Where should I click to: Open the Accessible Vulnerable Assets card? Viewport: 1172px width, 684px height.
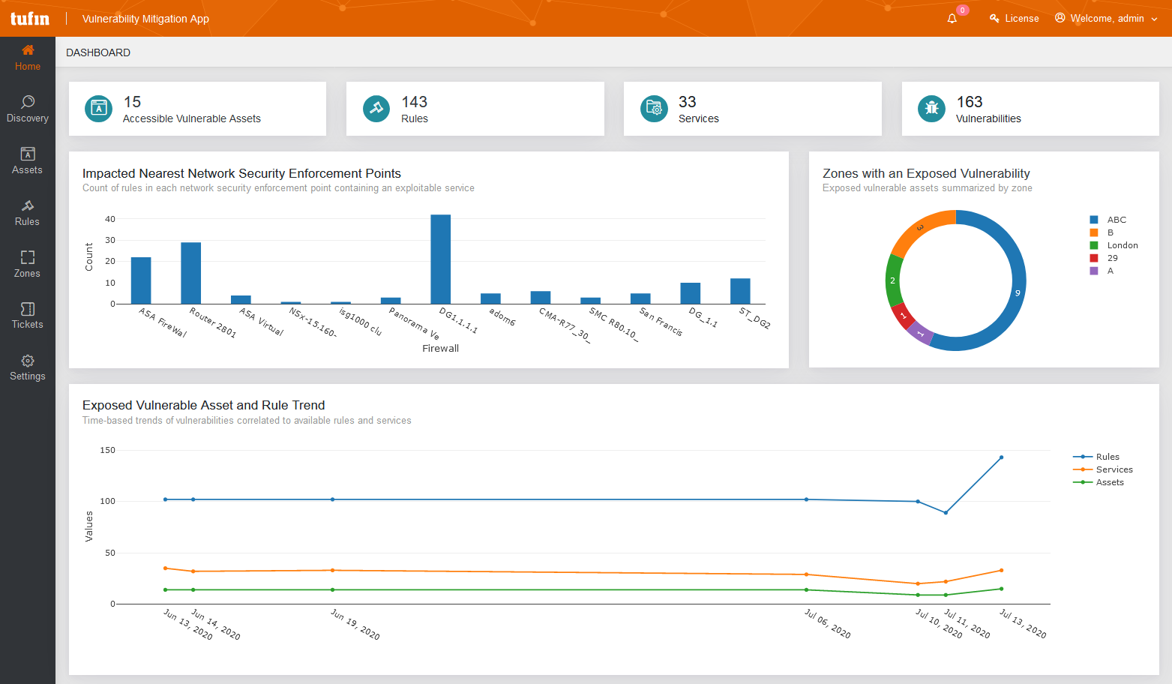(197, 109)
